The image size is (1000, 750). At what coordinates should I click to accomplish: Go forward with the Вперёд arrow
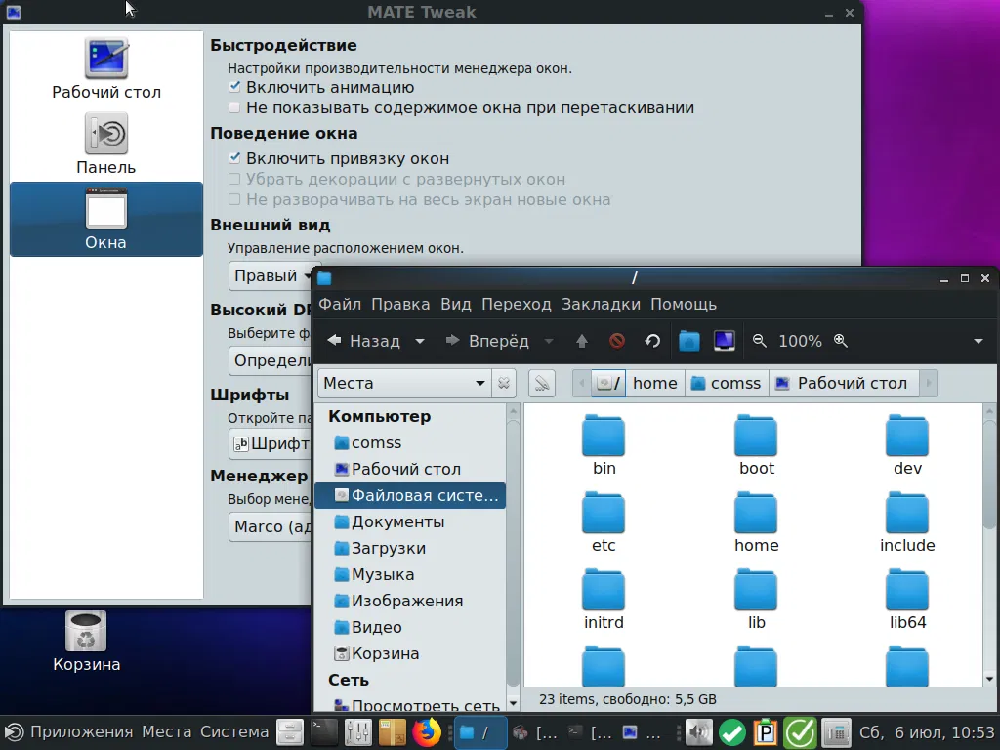click(487, 341)
